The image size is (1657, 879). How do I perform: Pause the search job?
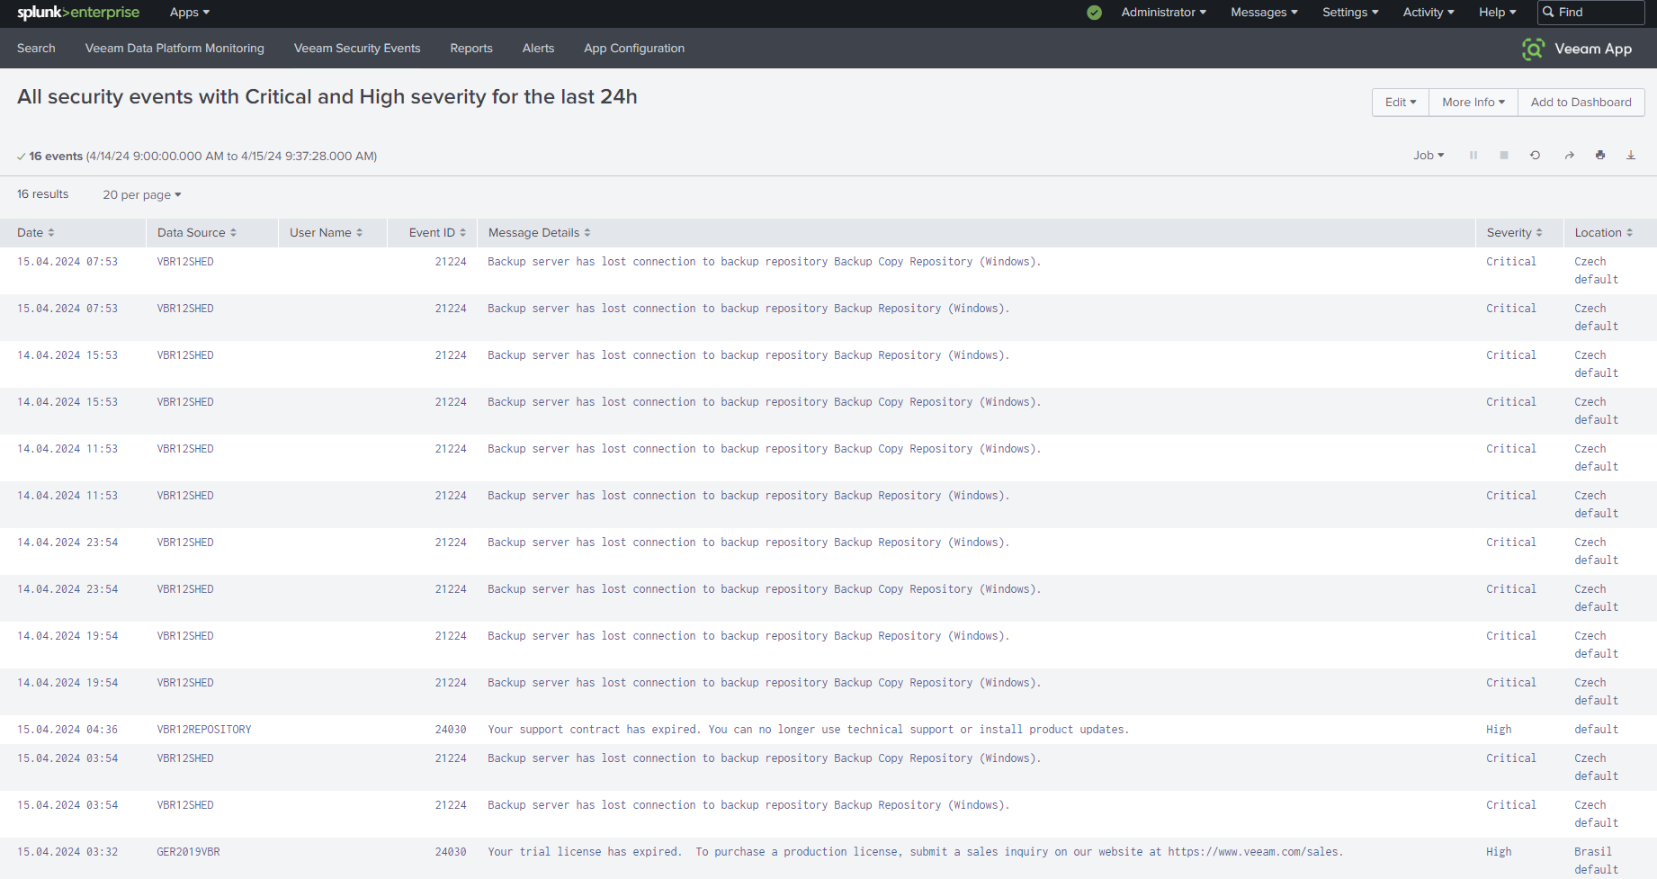click(1473, 156)
